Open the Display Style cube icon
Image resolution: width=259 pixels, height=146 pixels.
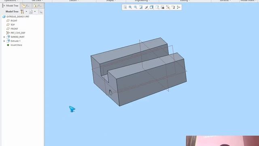click(152, 7)
